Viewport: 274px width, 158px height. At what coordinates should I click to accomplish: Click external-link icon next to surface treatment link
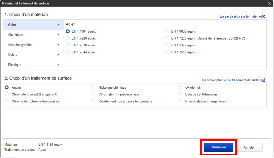[264, 80]
